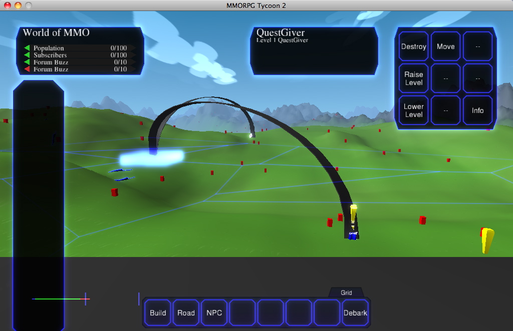Viewport: 513px width, 331px height.
Task: Click the World of MMO title
Action: (x=56, y=32)
